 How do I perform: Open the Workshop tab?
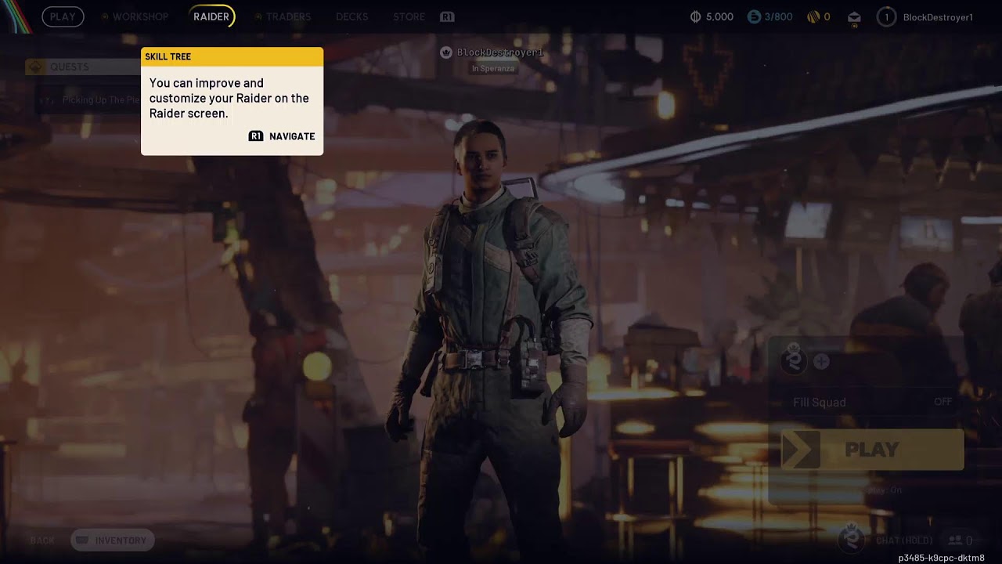140,16
